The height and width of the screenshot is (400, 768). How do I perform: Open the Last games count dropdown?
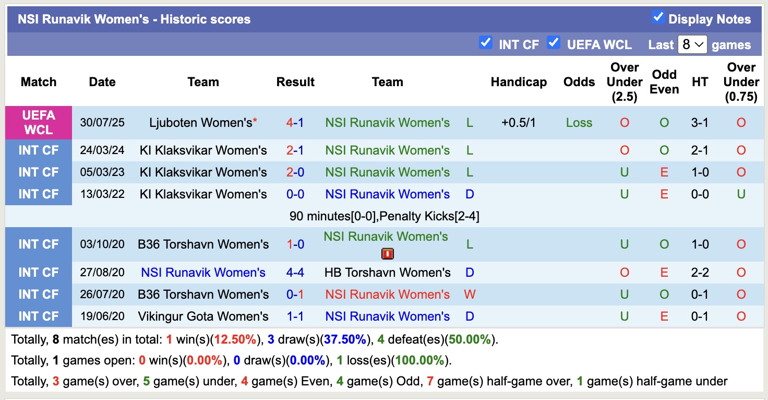[692, 45]
